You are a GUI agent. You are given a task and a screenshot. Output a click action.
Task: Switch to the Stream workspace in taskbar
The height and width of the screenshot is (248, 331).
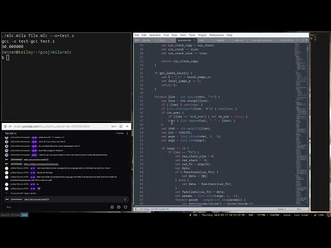pos(15,215)
